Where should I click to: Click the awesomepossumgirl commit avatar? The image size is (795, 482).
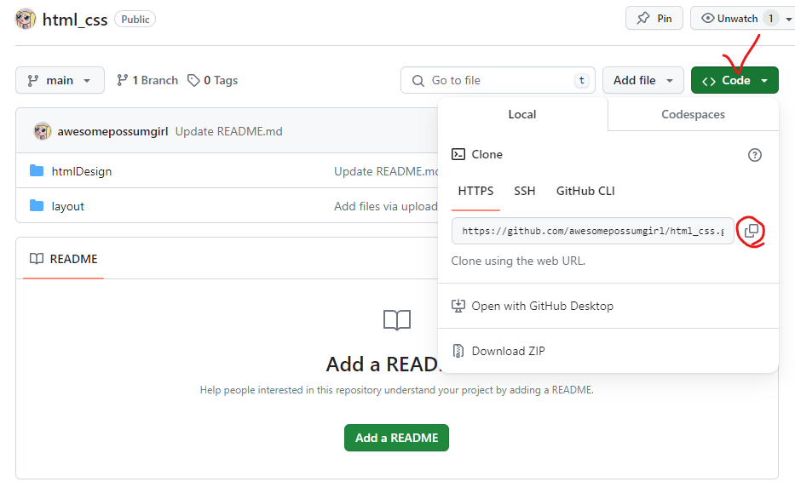(43, 131)
